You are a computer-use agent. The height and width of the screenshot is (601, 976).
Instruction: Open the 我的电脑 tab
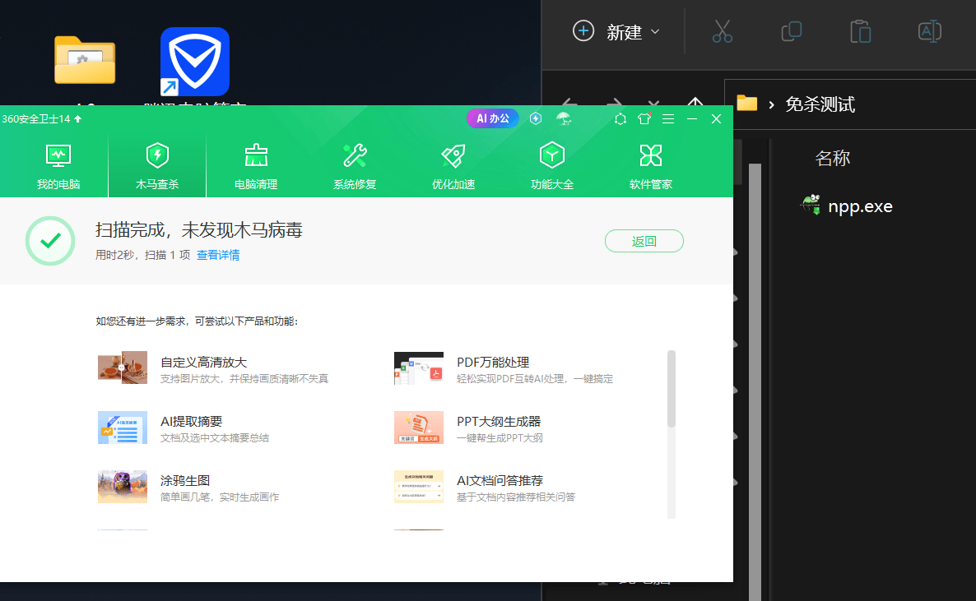(x=58, y=165)
